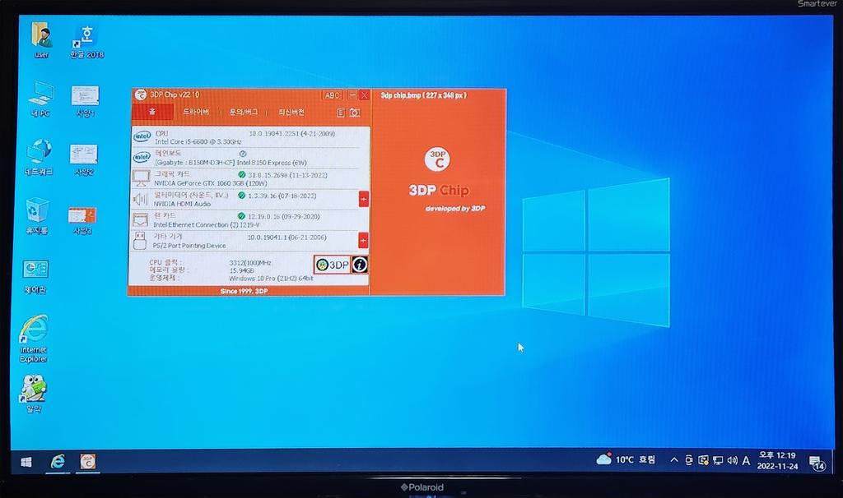Click the 3DP logo button

pos(333,265)
